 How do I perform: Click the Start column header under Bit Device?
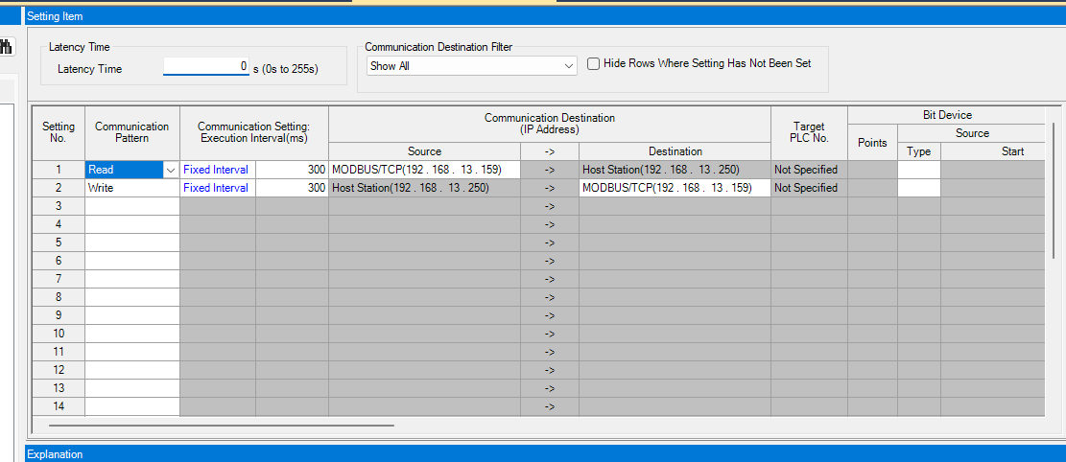993,151
